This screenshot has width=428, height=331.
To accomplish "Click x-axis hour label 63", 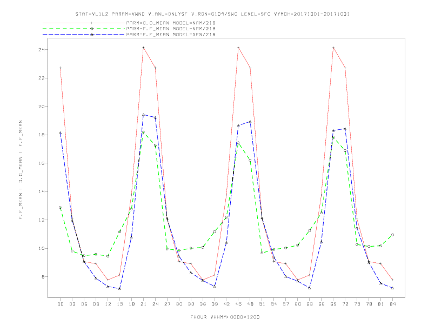I will 310,304.
